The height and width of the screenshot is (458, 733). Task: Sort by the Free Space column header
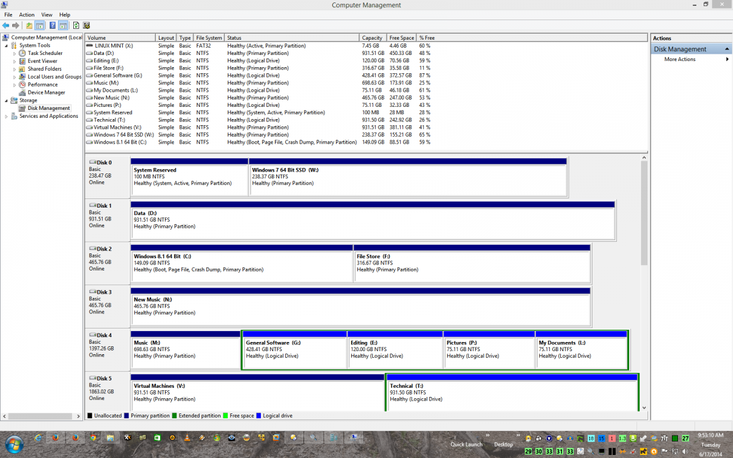click(401, 38)
